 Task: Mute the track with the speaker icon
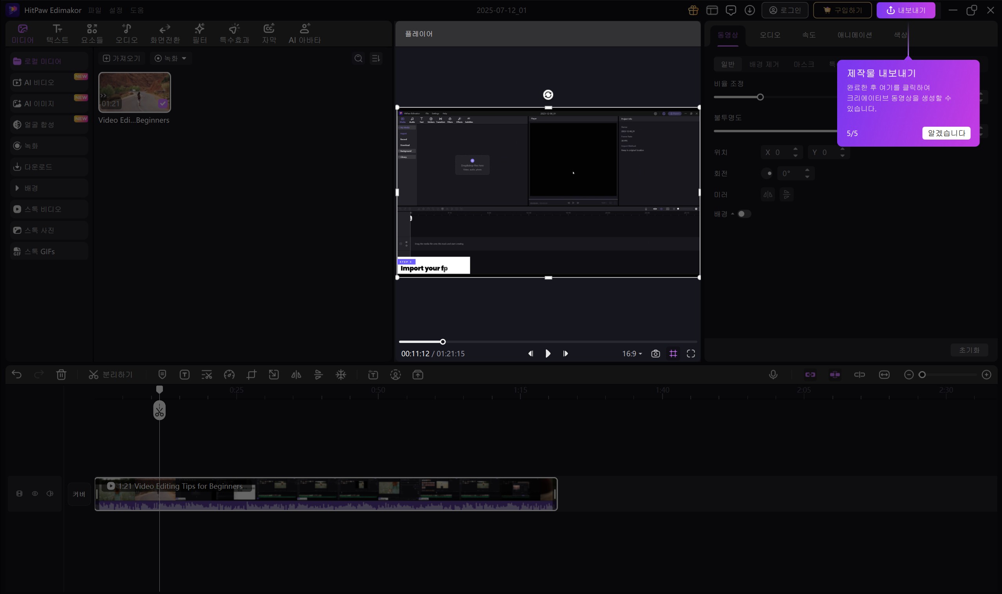pos(50,493)
